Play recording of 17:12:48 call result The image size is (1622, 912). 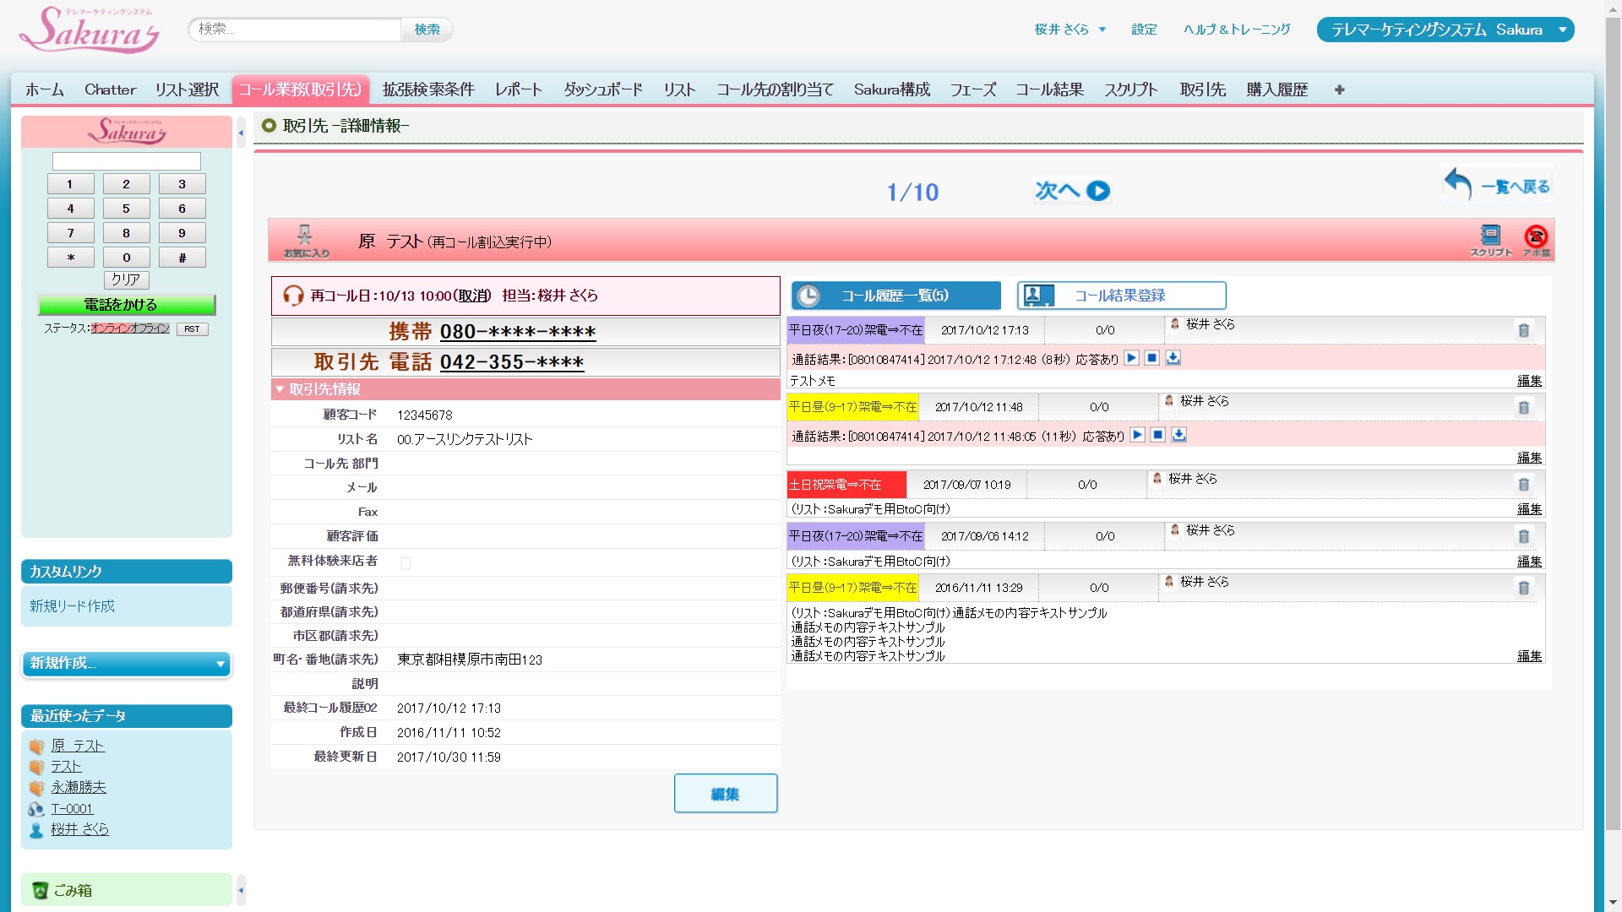point(1131,358)
